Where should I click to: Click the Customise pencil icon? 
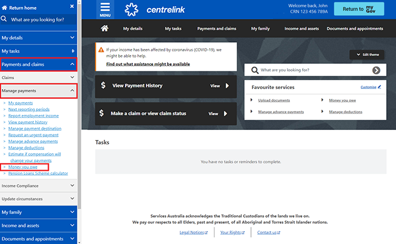point(380,87)
